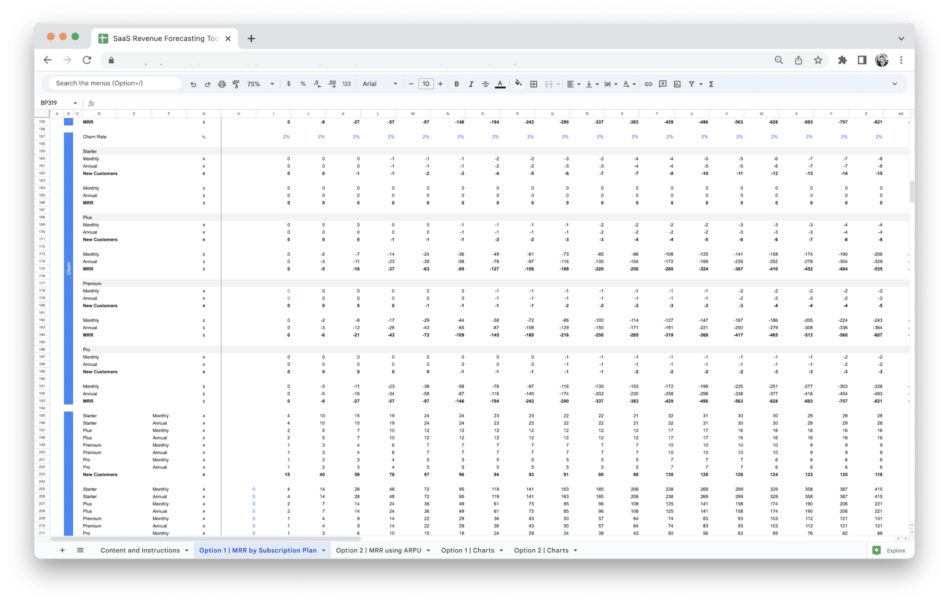Open the functions (Σ) menu
The height and width of the screenshot is (604, 949).
click(x=710, y=84)
